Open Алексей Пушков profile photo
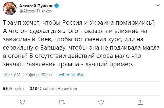This screenshot has width=164, height=108. click(10, 8)
